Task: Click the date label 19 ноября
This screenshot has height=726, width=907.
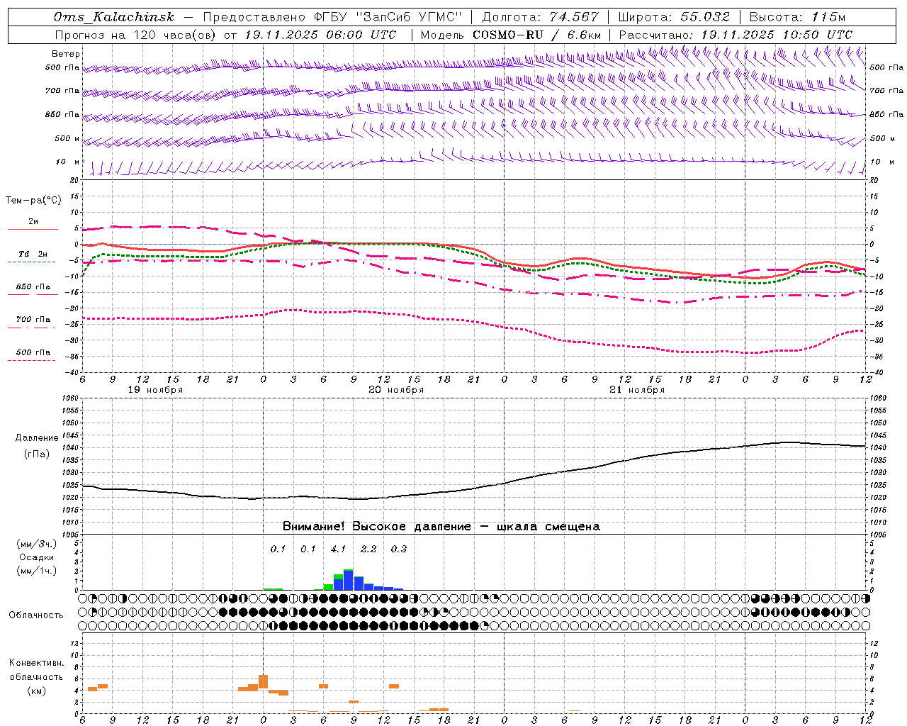Action: pyautogui.click(x=155, y=390)
